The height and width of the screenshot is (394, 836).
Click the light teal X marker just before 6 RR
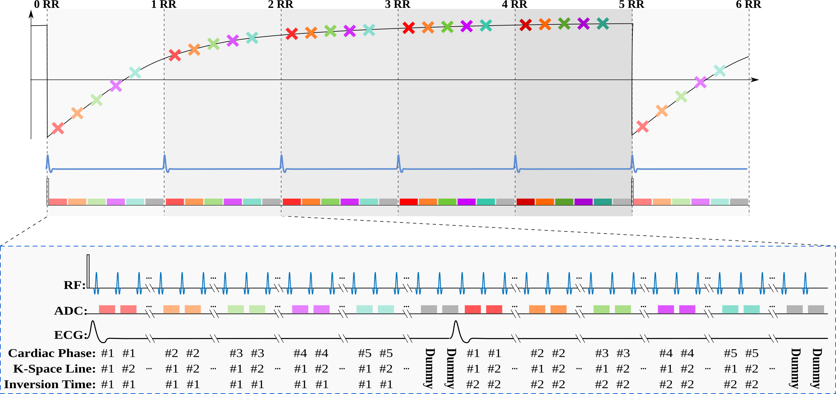(720, 71)
